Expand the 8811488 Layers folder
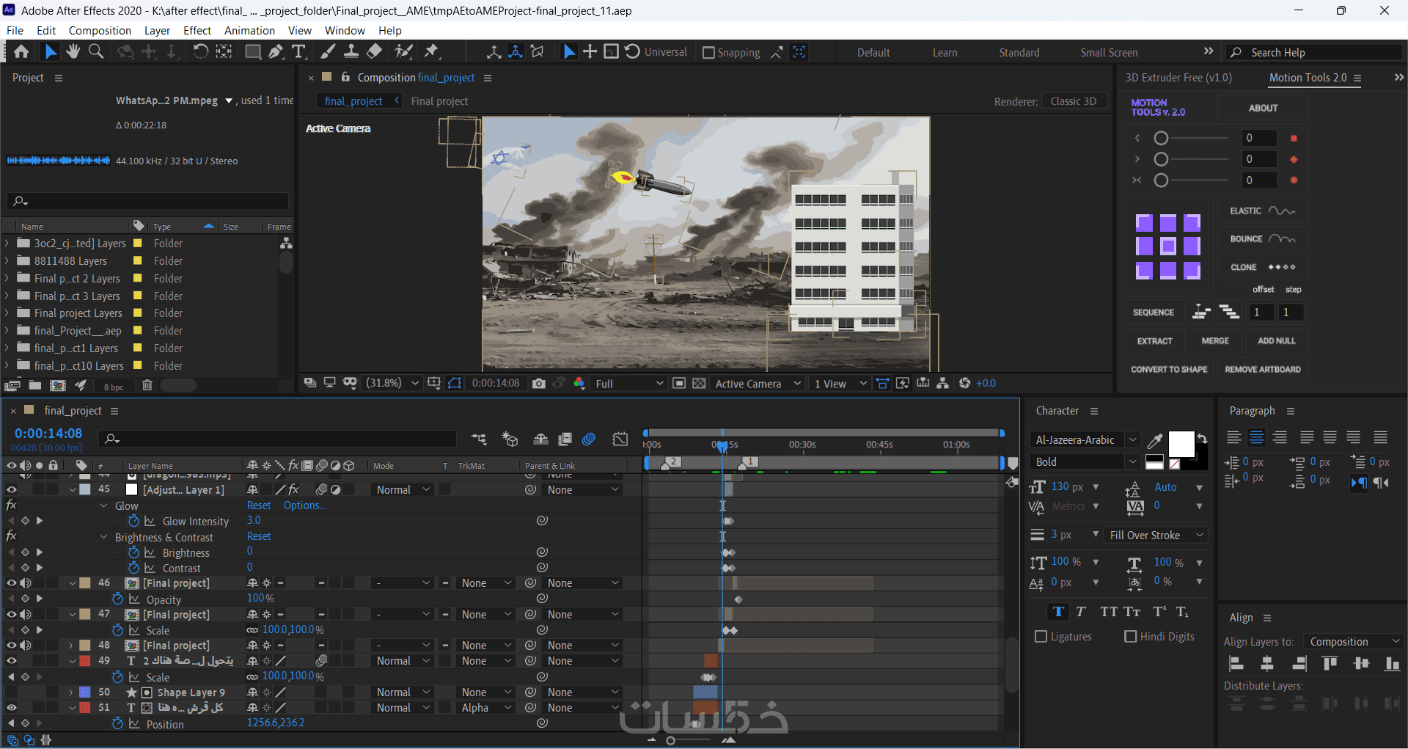 7,261
